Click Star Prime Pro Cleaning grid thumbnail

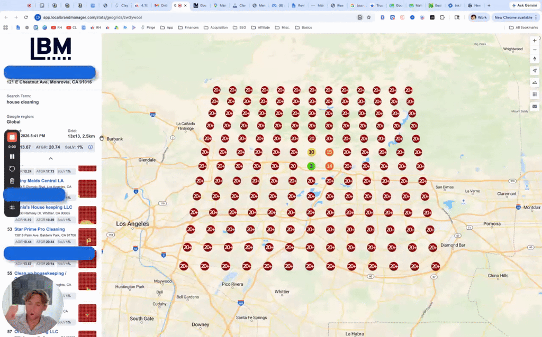tap(87, 237)
